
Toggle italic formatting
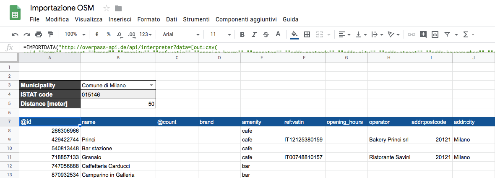coord(254,34)
